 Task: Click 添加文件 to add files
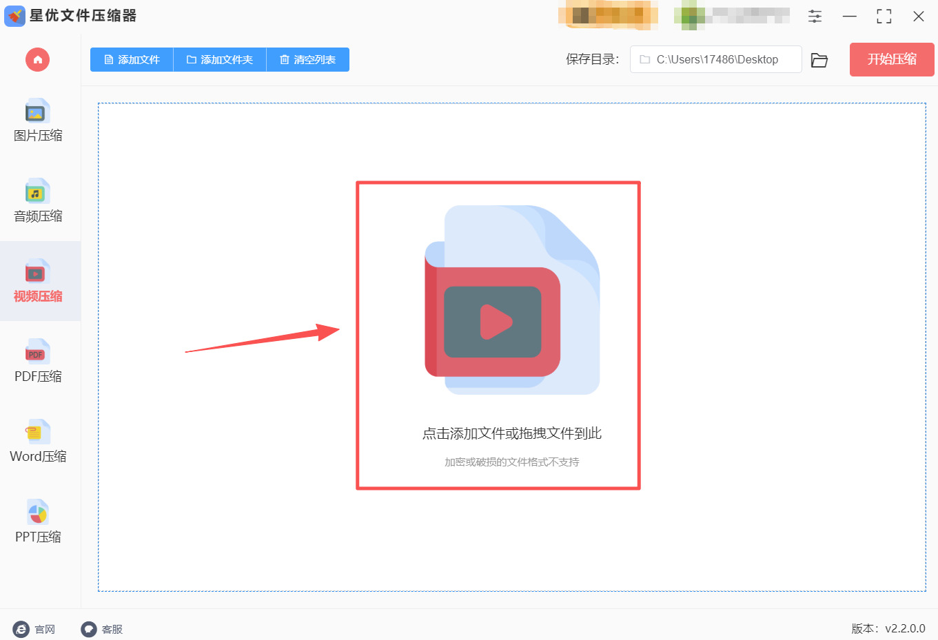131,59
